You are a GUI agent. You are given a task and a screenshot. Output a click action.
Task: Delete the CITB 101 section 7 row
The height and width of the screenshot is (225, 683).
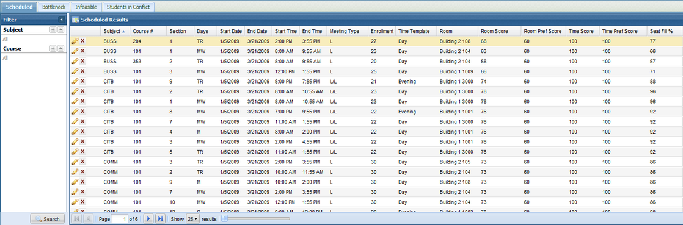click(x=82, y=121)
